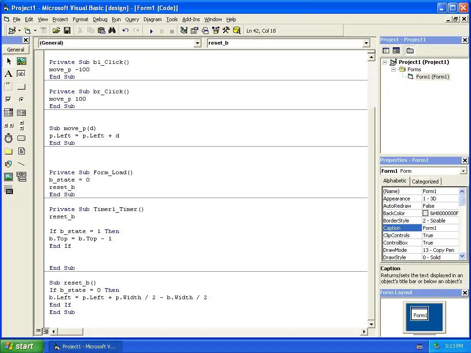Image resolution: width=471 pixels, height=353 pixels.
Task: Open Add Form dropdown arrow
Action: point(35,31)
